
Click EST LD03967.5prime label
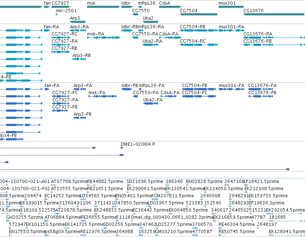pyautogui.click(x=166, y=203)
